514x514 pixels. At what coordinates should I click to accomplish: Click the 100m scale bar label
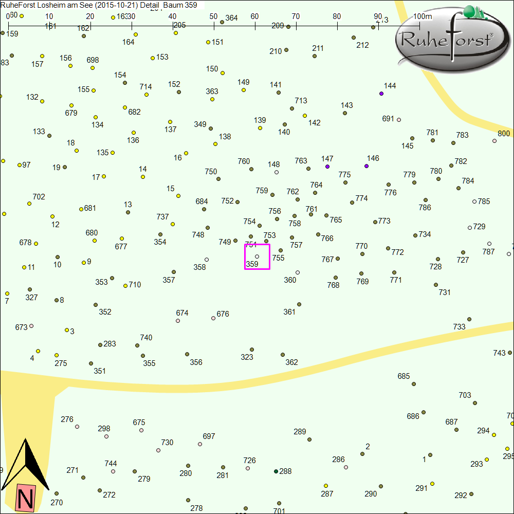(423, 16)
